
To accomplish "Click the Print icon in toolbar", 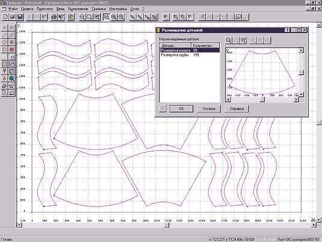I will pos(54,17).
